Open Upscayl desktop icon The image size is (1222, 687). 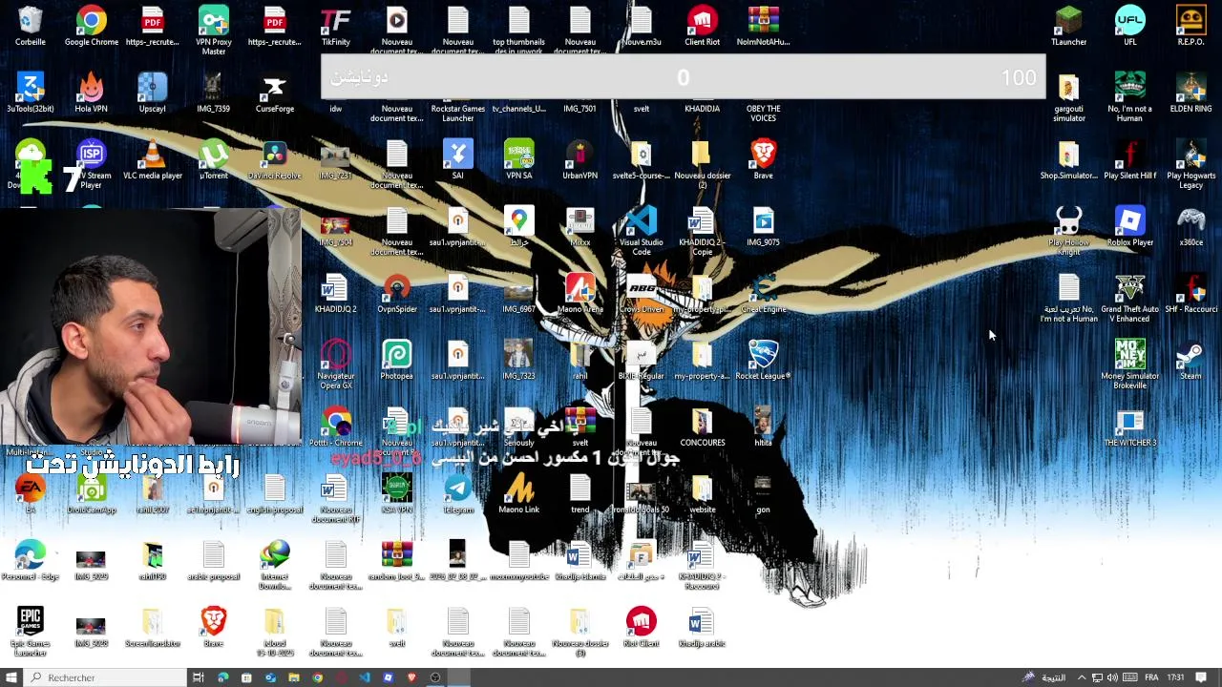pos(153,93)
